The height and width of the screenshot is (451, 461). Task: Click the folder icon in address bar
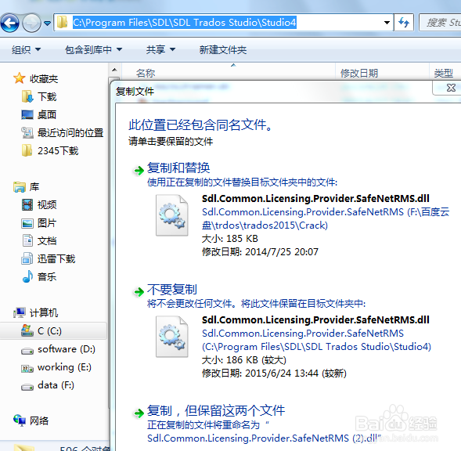pyautogui.click(x=62, y=23)
